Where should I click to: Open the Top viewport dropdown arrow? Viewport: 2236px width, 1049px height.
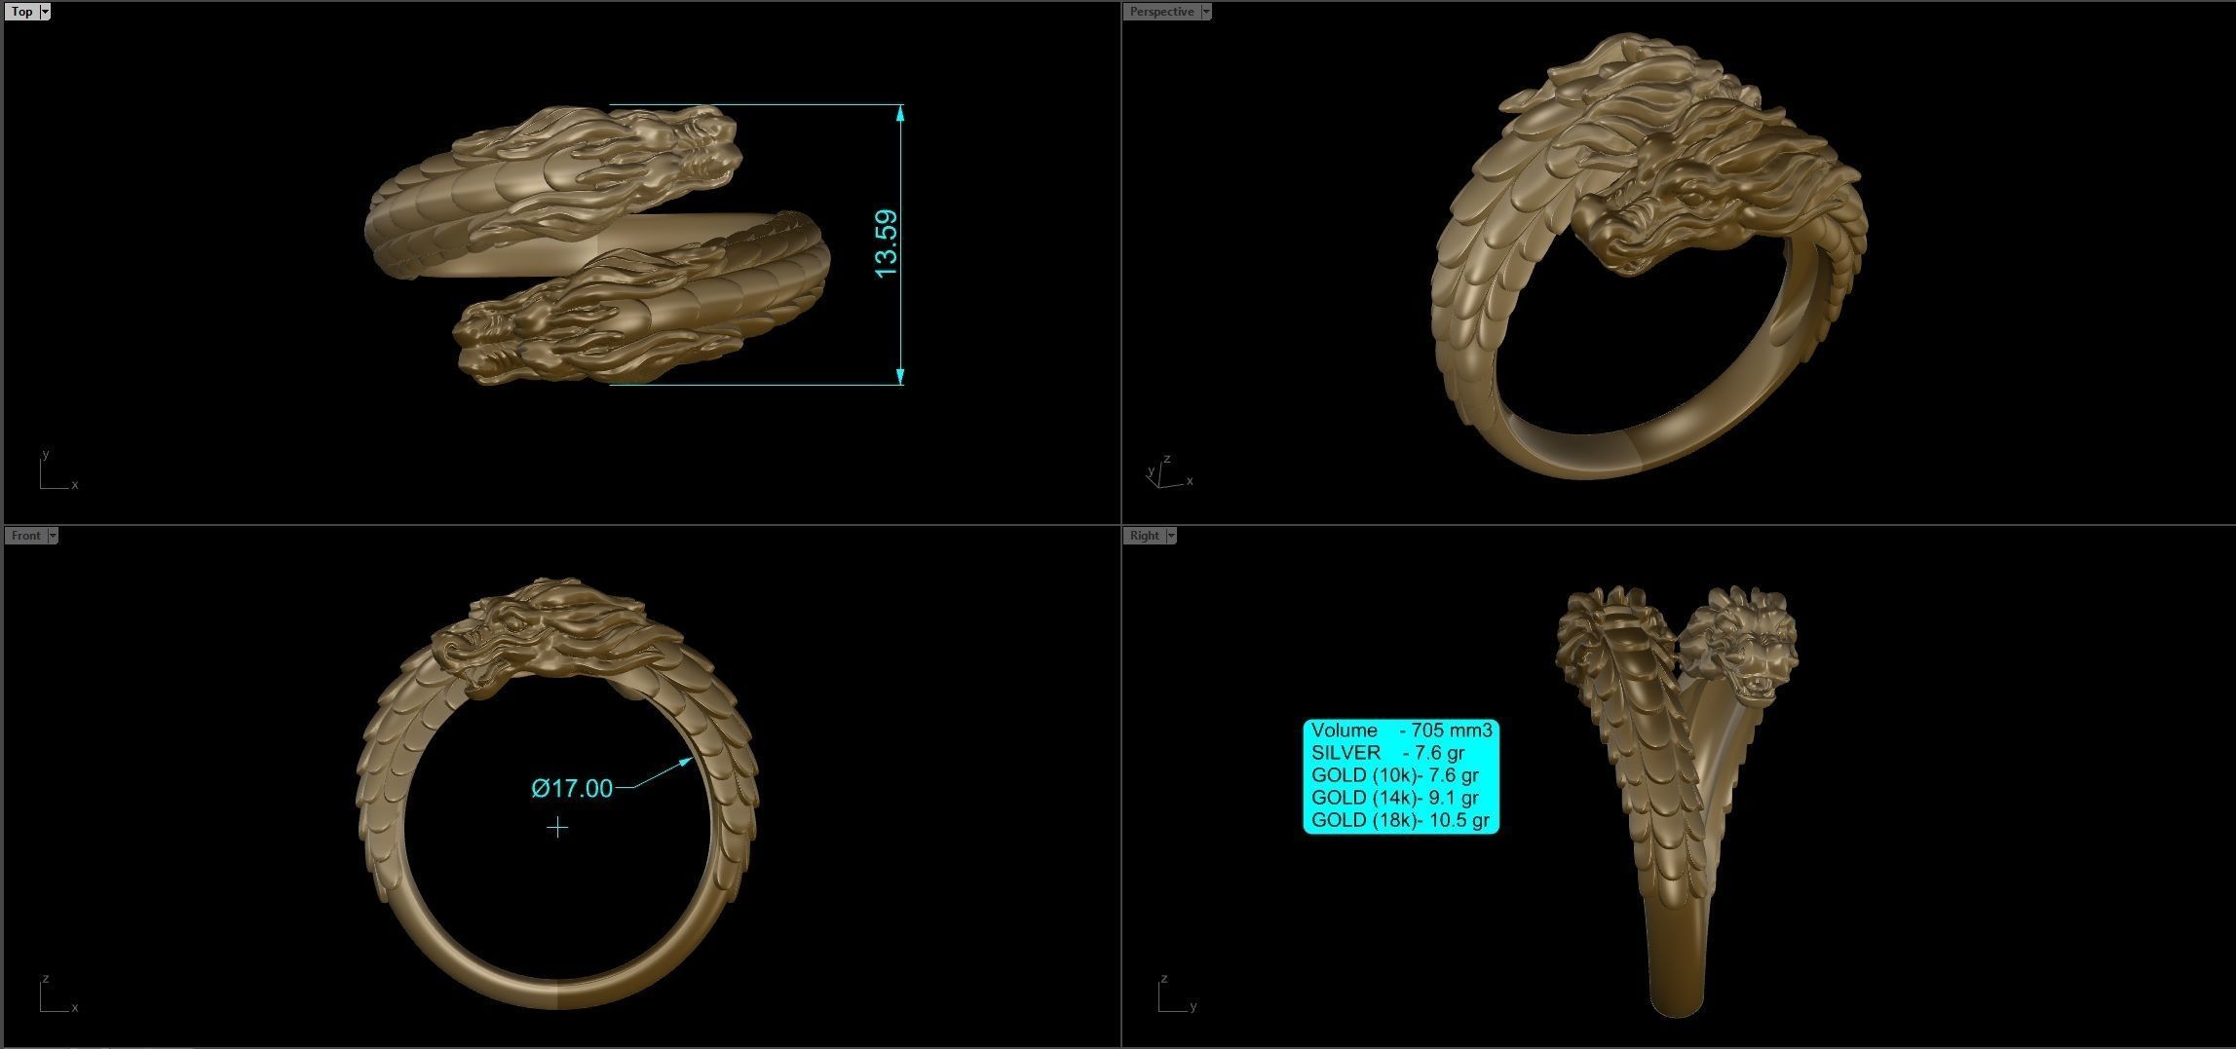click(x=46, y=12)
